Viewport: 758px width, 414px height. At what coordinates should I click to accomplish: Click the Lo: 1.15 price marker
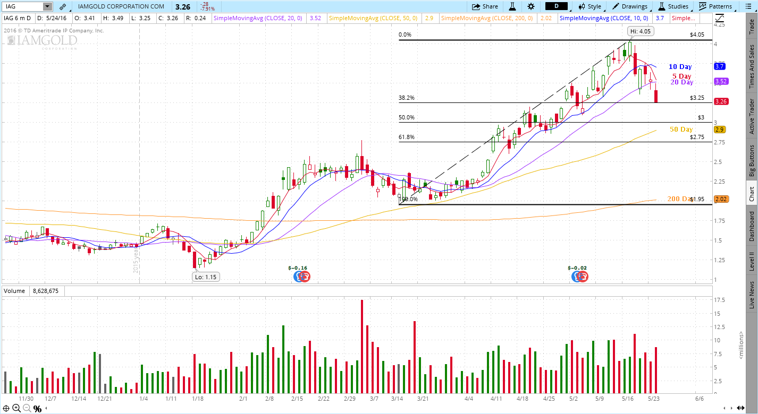tap(206, 277)
